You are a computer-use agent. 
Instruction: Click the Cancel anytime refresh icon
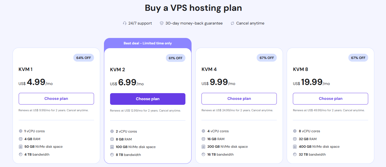[232, 23]
